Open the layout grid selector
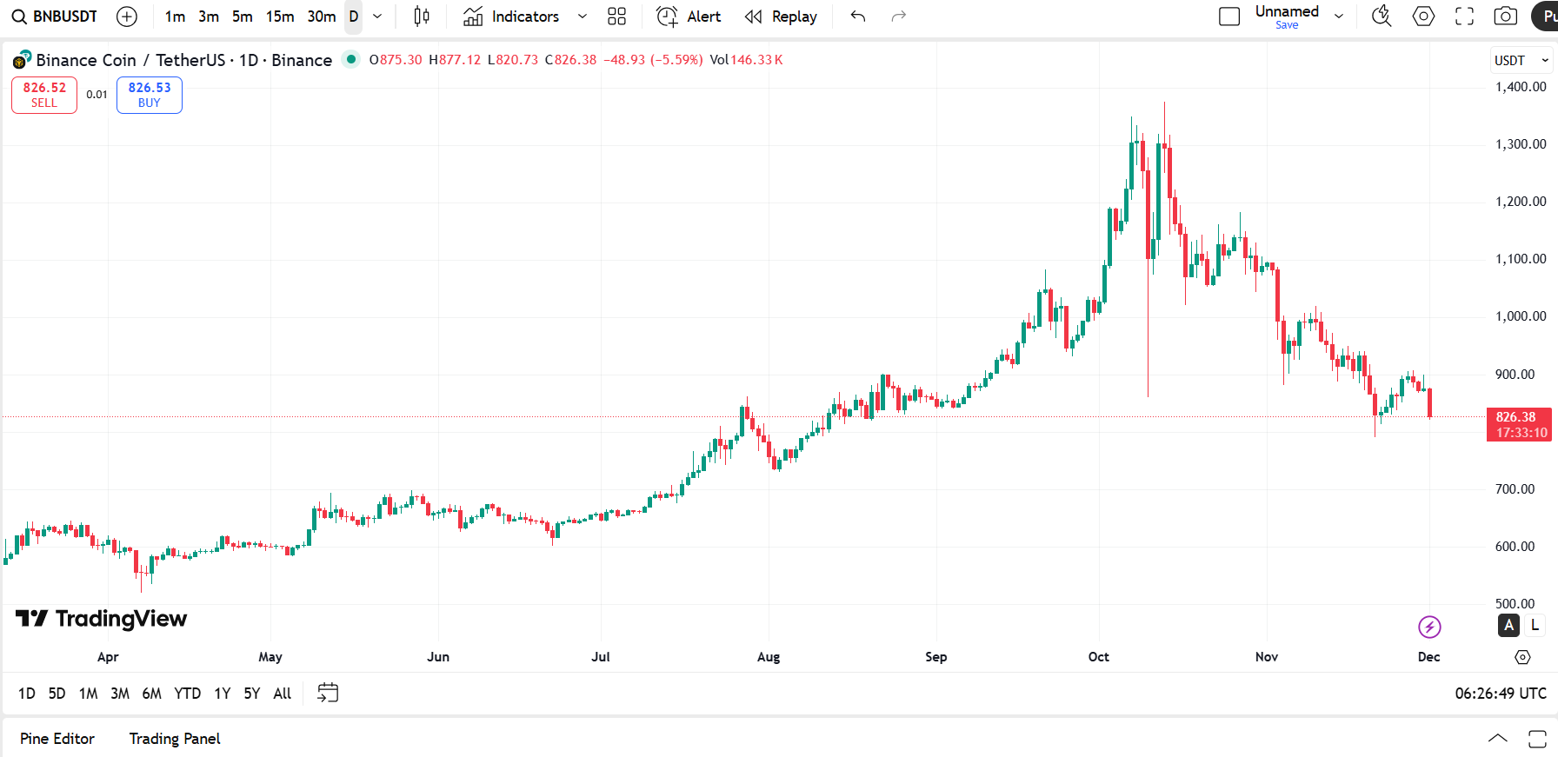The width and height of the screenshot is (1558, 757). [x=616, y=16]
